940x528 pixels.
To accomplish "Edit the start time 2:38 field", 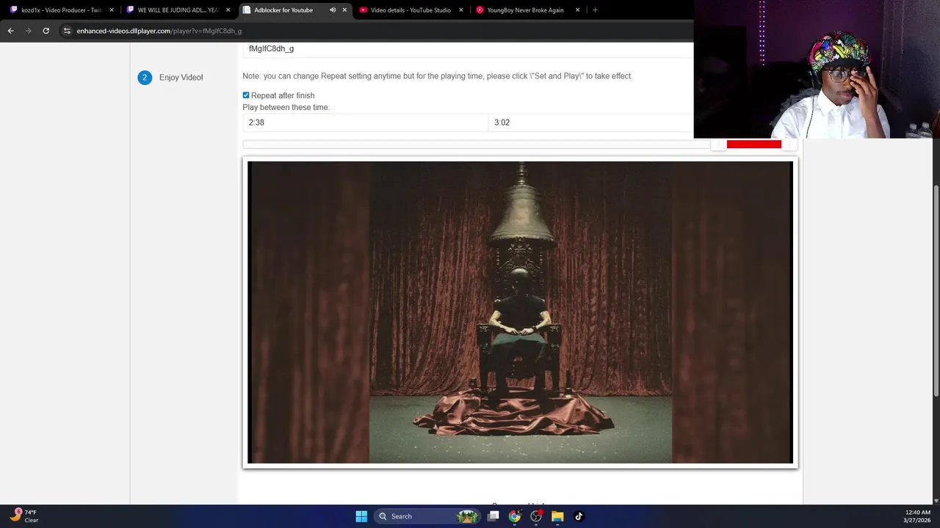I will 365,122.
